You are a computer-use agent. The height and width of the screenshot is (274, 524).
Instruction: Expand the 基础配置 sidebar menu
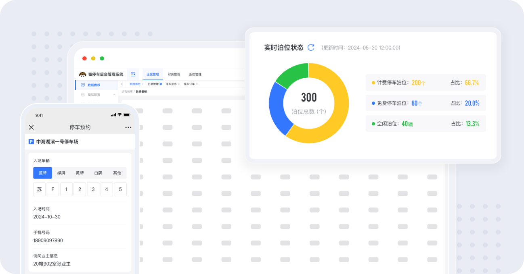click(114, 95)
